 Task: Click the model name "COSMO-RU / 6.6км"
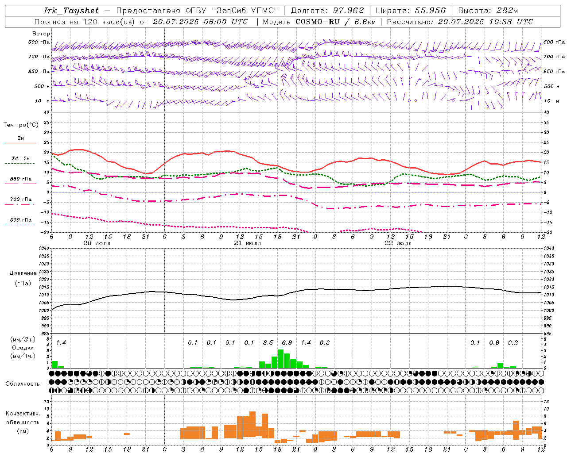point(335,22)
